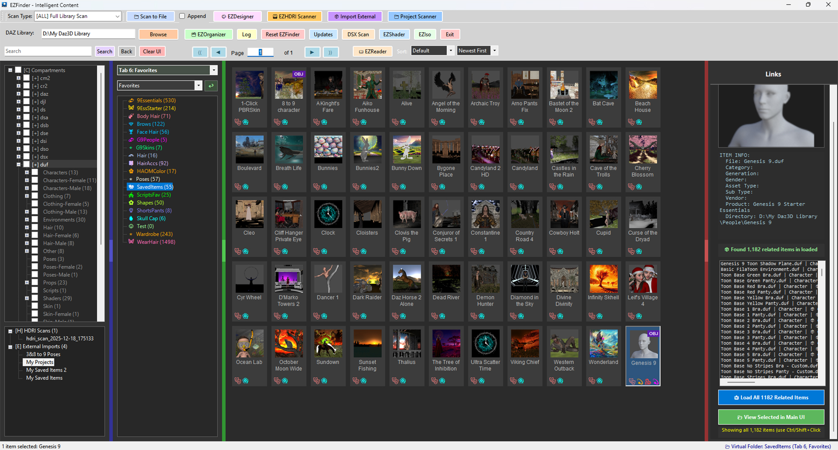Open EZShader

394,34
